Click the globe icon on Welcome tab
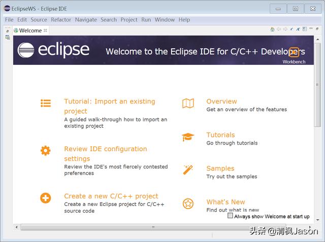Image resolution: width=325 pixels, height=242 pixels. (16, 30)
